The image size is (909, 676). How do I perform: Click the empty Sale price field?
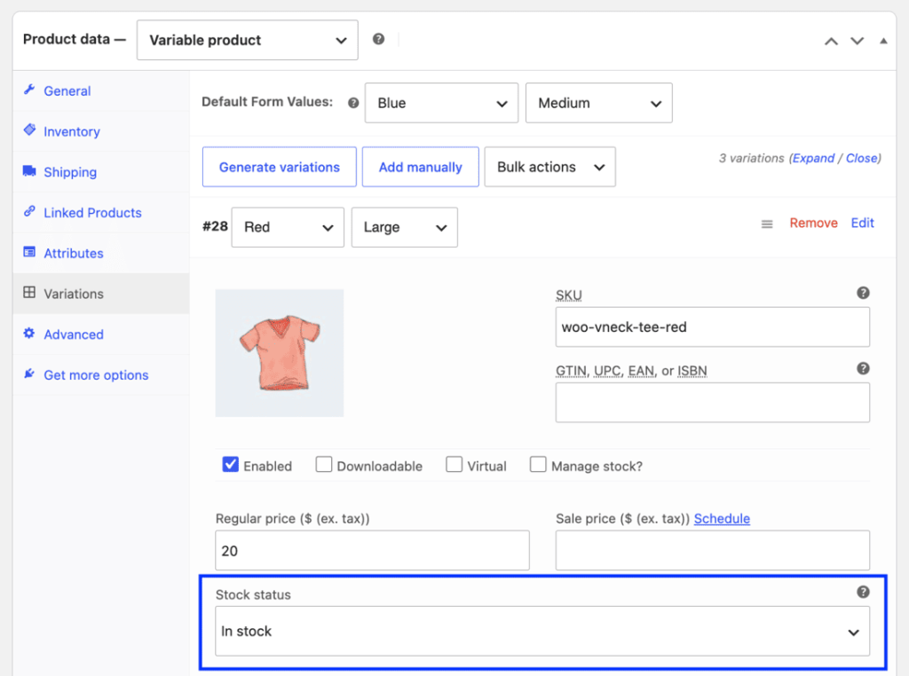coord(713,550)
